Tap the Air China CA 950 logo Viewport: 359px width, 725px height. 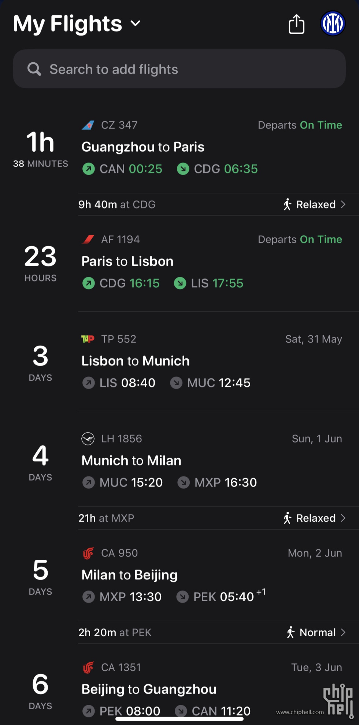pyautogui.click(x=88, y=553)
